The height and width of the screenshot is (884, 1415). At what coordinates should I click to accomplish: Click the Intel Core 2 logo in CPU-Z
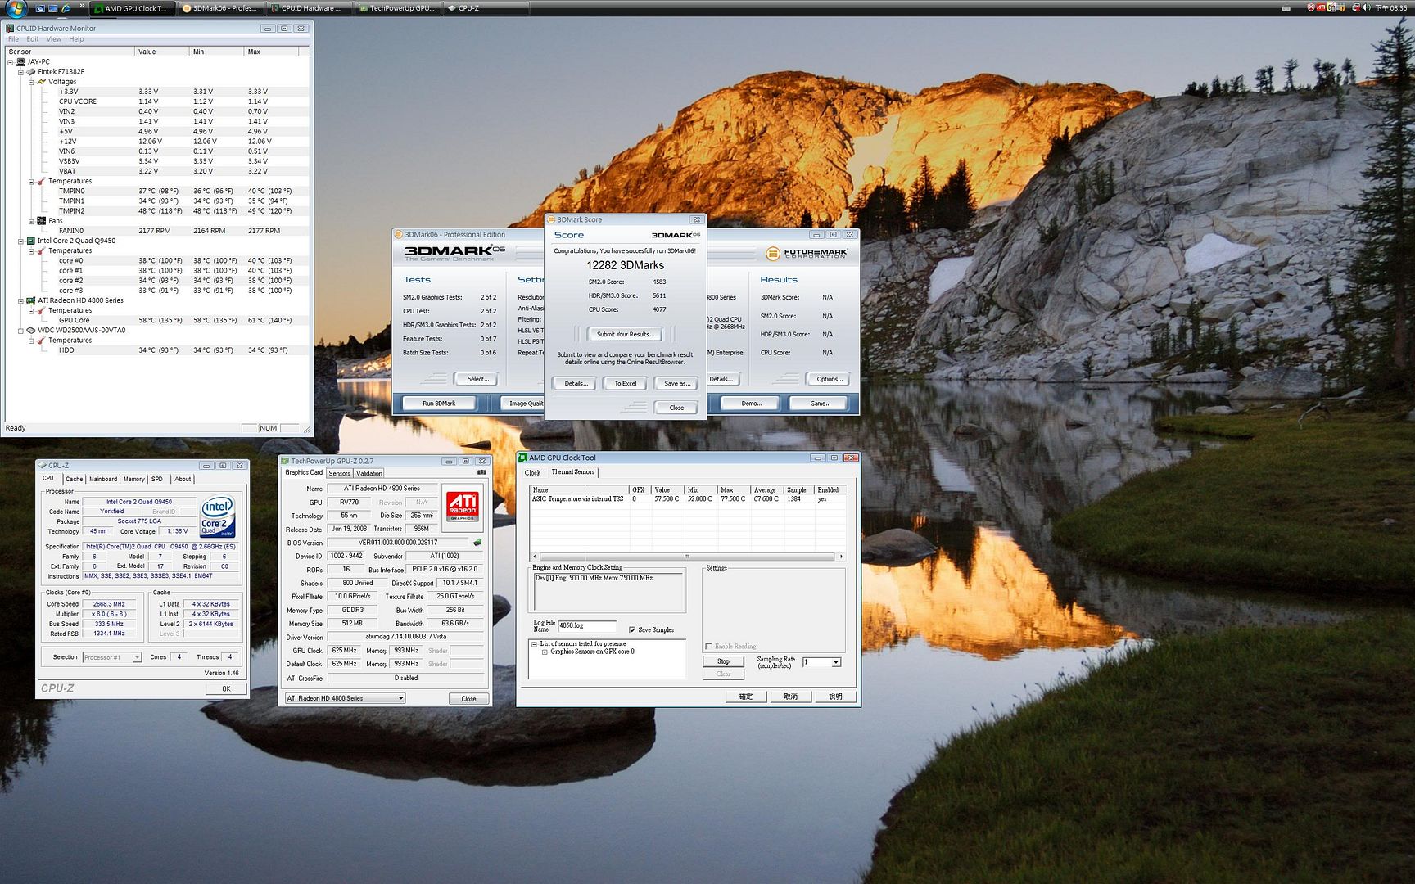tap(218, 516)
